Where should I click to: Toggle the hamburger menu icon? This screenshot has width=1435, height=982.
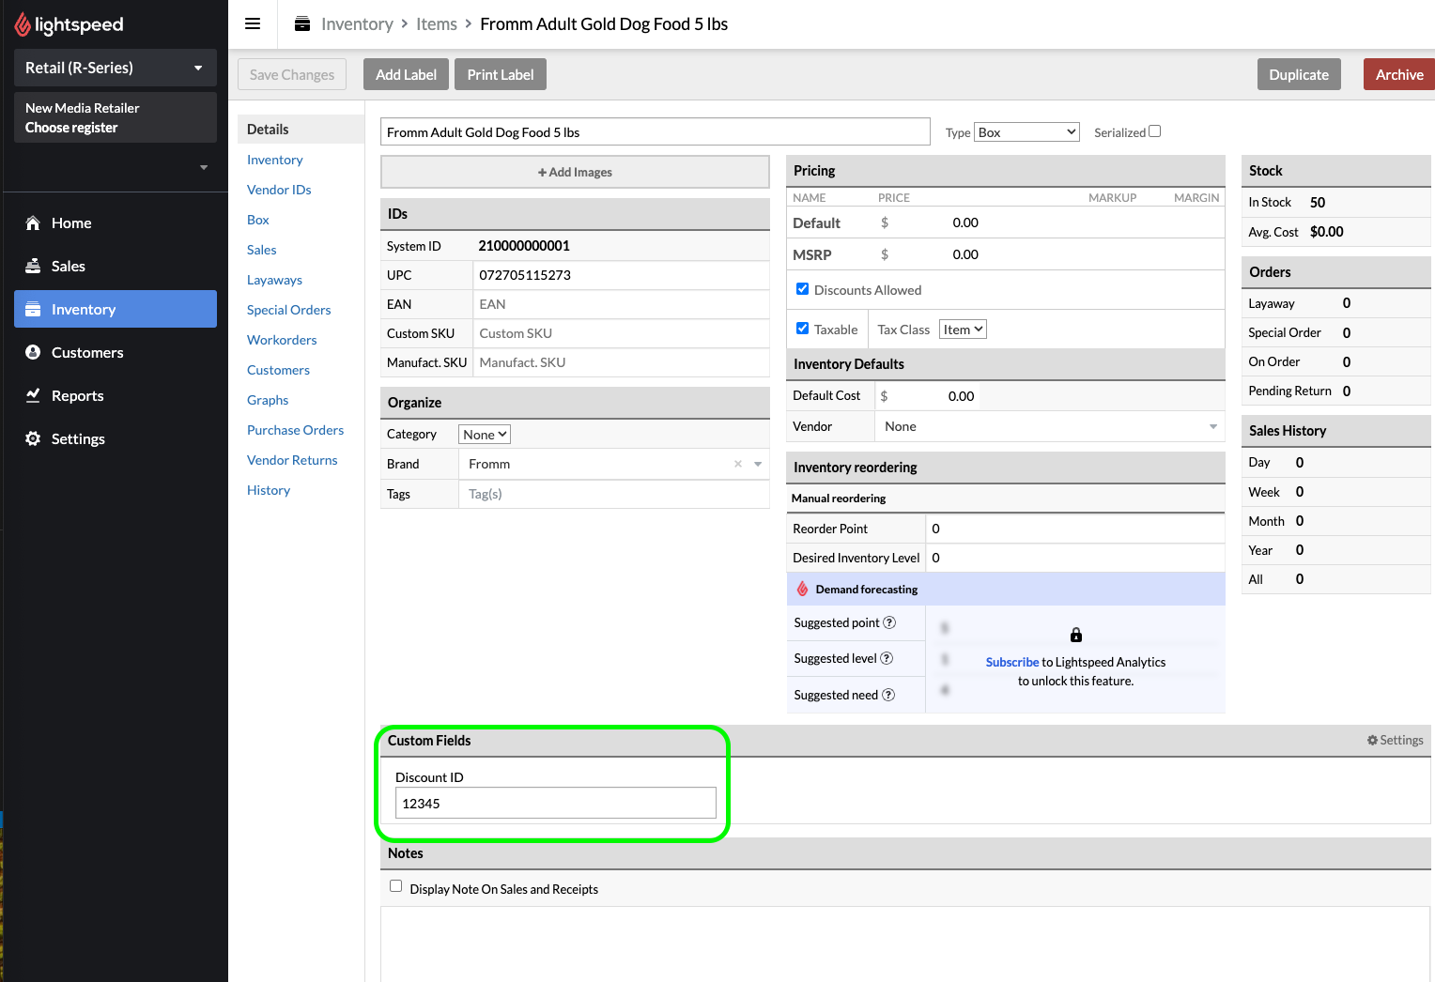pyautogui.click(x=253, y=24)
